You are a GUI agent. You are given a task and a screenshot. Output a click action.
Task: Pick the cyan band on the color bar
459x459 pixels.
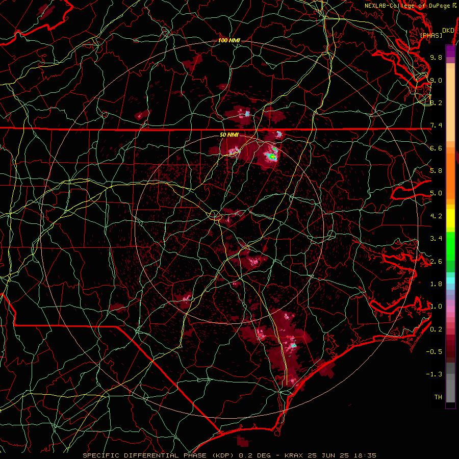point(450,280)
